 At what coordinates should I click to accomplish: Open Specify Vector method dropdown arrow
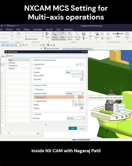82,101
